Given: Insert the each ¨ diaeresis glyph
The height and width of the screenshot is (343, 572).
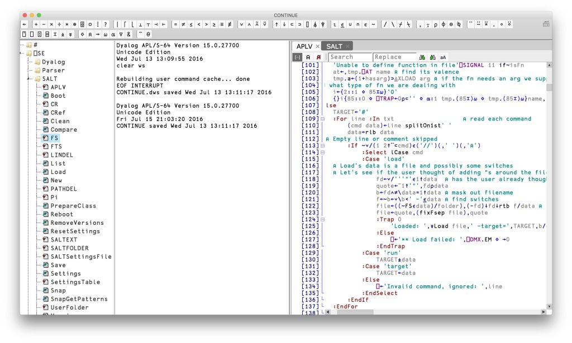Looking at the screenshot, I should [x=470, y=25].
